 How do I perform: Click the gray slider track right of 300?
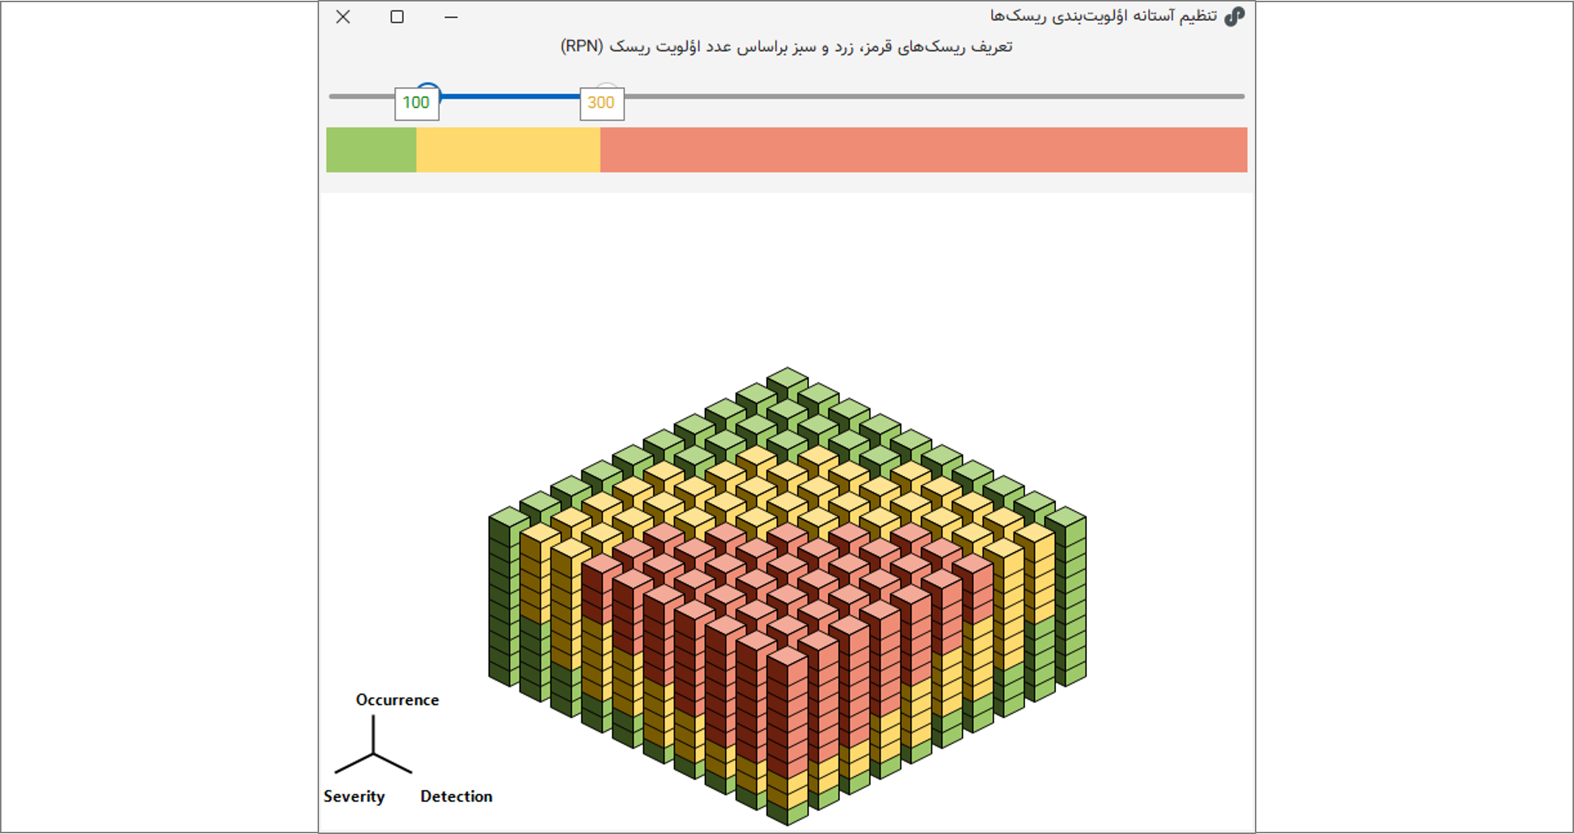coord(935,96)
